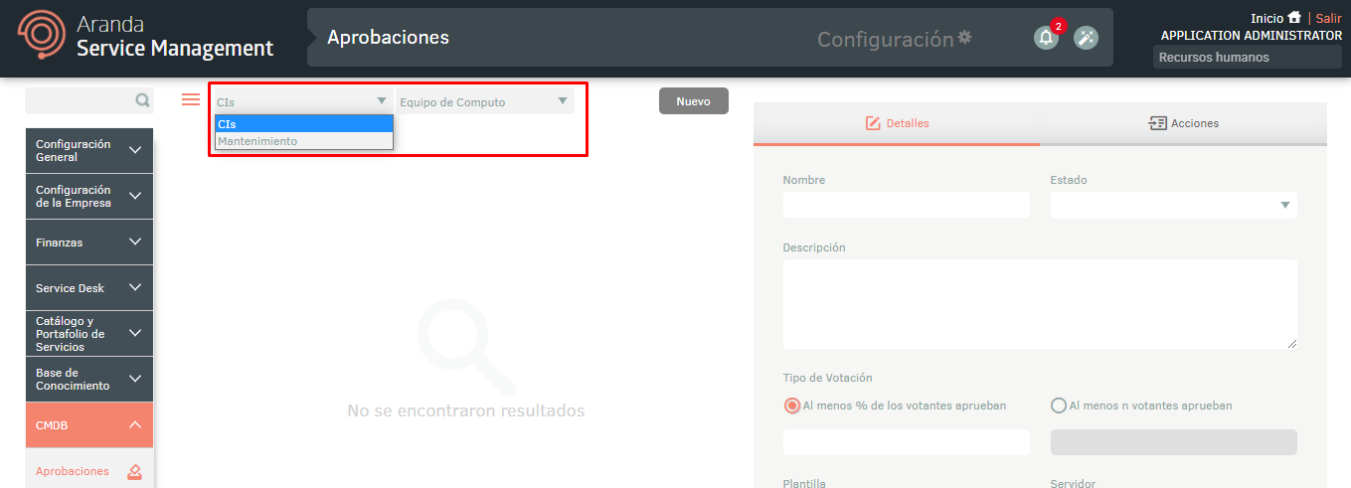The width and height of the screenshot is (1351, 488).
Task: Switch to the Detalles tab
Action: point(897,123)
